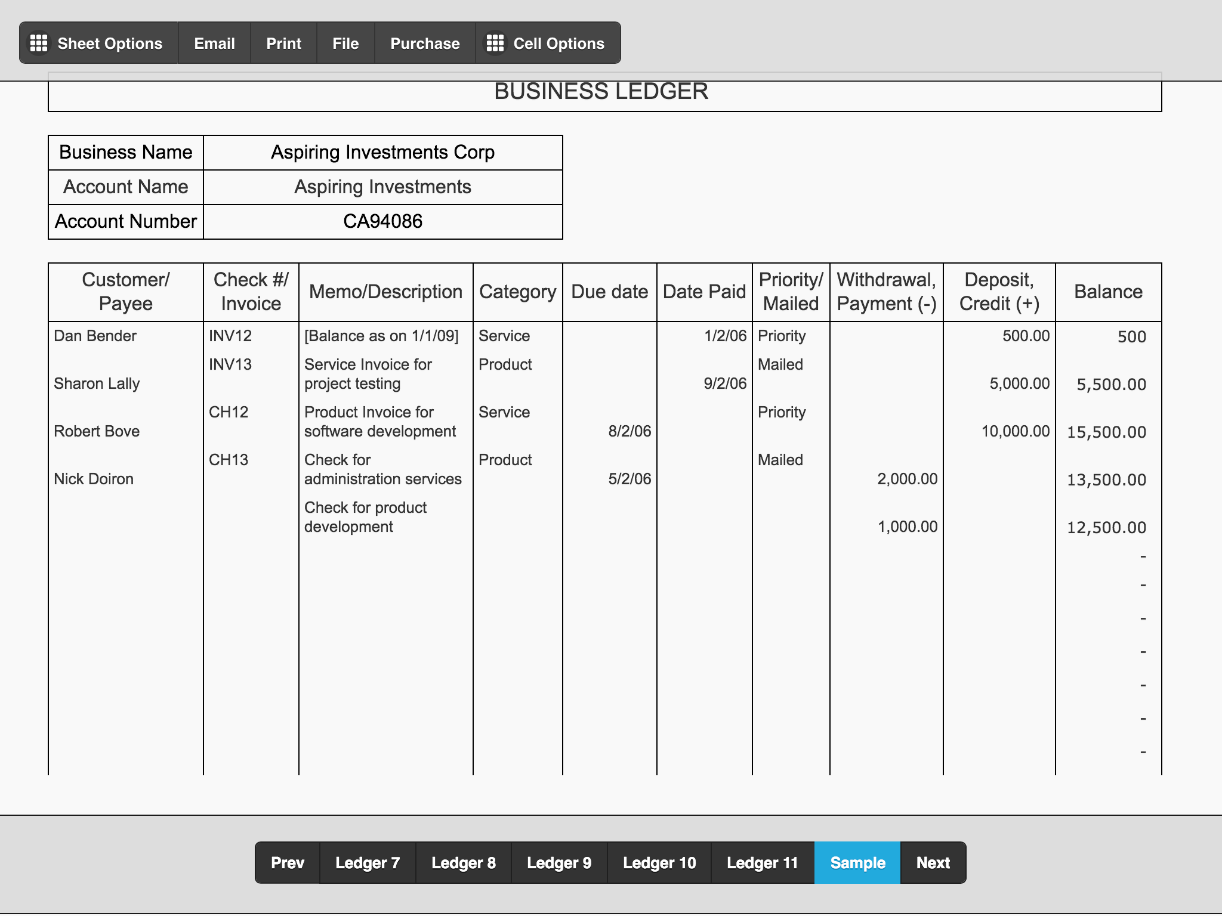This screenshot has height=916, width=1222.
Task: Click the Next navigation button
Action: point(933,863)
